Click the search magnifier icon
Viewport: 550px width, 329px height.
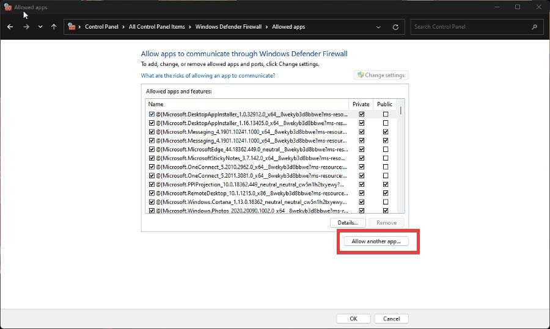point(534,27)
